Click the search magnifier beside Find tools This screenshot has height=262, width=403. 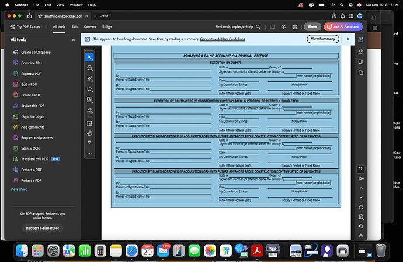(x=258, y=27)
